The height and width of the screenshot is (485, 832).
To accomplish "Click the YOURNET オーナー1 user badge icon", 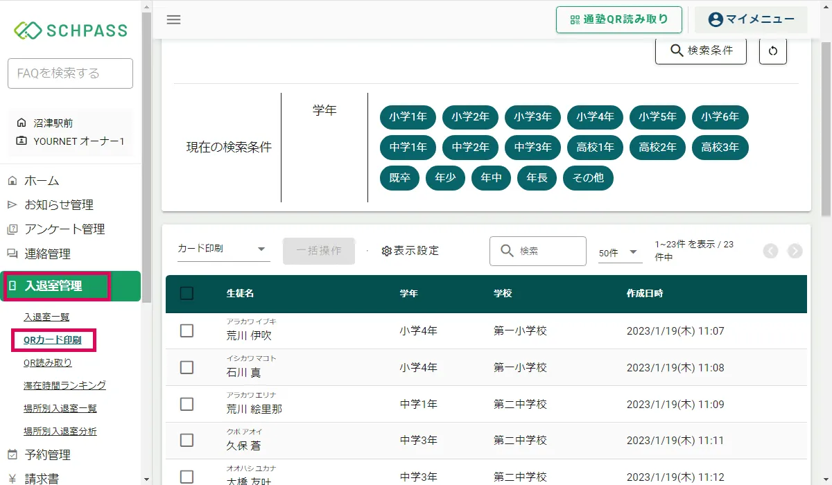I will click(21, 141).
